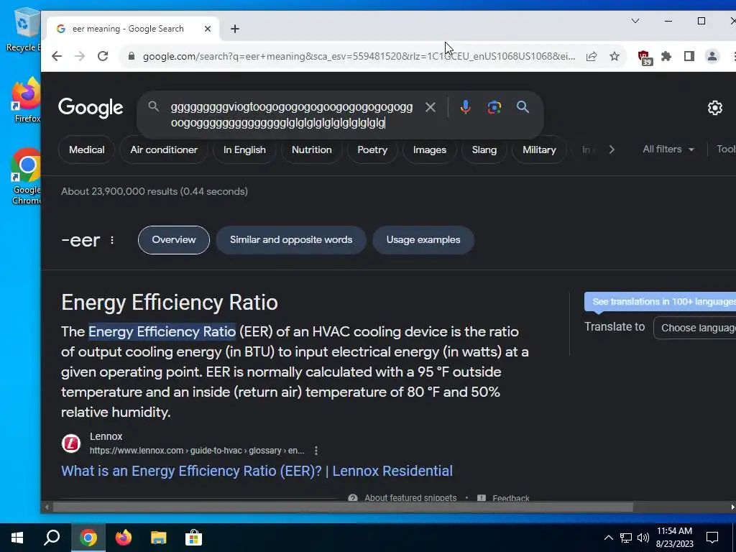Click the Recycle Bin desktop icon
This screenshot has width=736, height=552.
(x=22, y=29)
